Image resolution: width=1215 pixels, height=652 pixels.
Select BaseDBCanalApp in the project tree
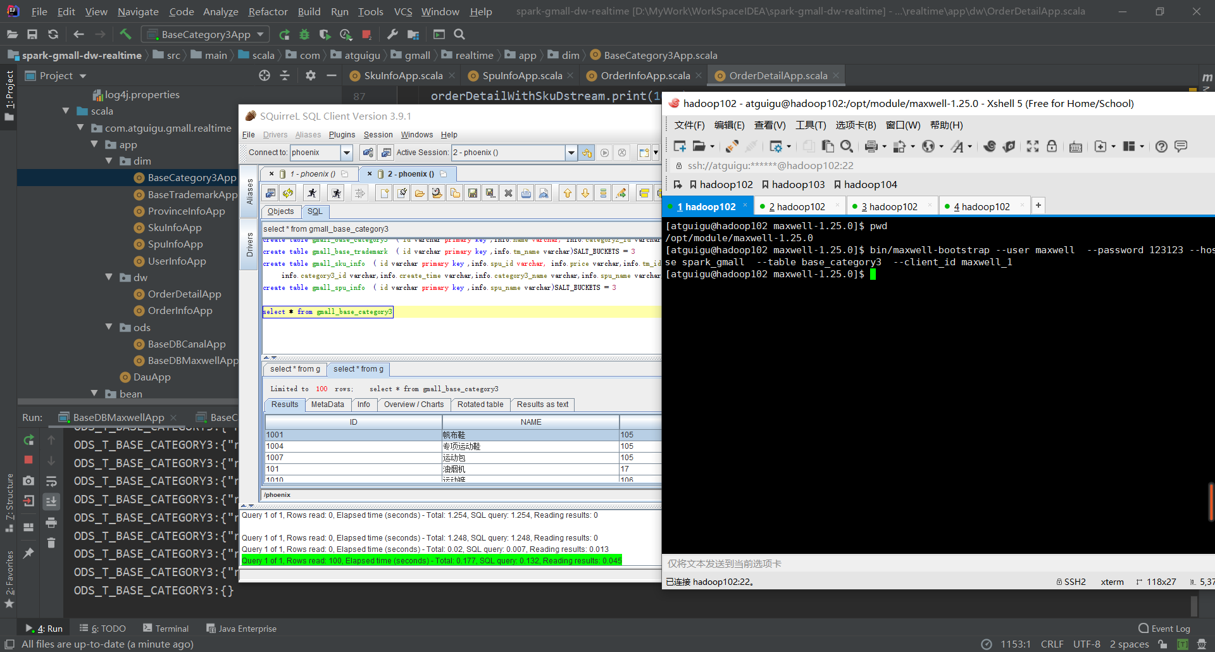(186, 344)
